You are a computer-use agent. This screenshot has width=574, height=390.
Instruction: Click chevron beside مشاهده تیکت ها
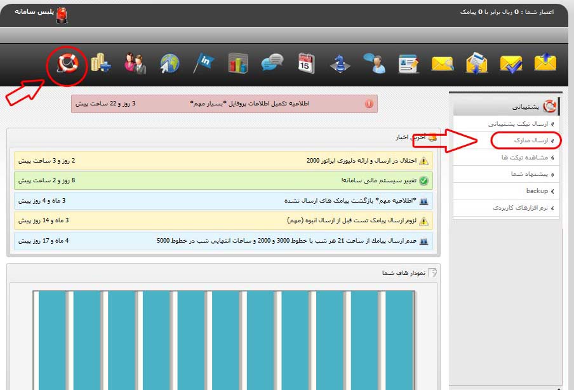coord(553,158)
